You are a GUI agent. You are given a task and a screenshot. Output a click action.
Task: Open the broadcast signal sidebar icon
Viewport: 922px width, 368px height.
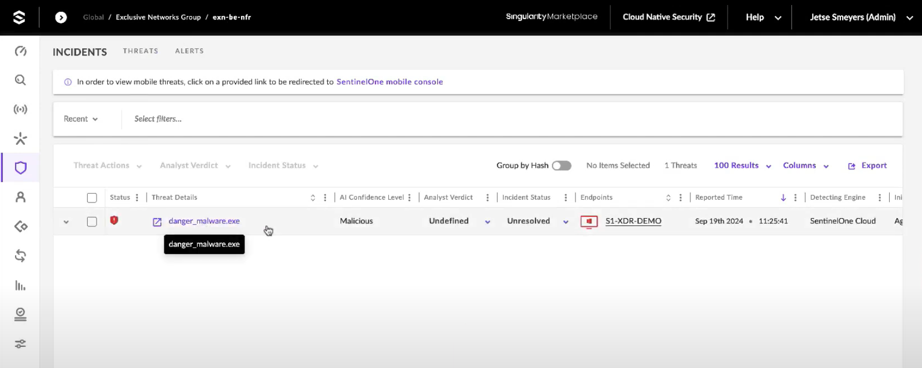21,109
